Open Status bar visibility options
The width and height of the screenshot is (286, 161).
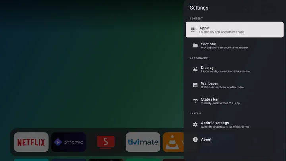pos(235,101)
